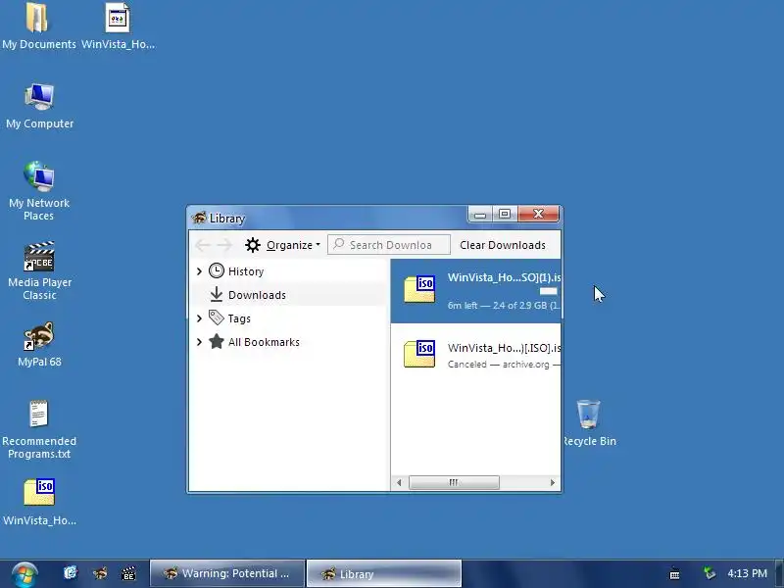Expand the Tags tree node
The image size is (784, 588).
pyautogui.click(x=199, y=318)
